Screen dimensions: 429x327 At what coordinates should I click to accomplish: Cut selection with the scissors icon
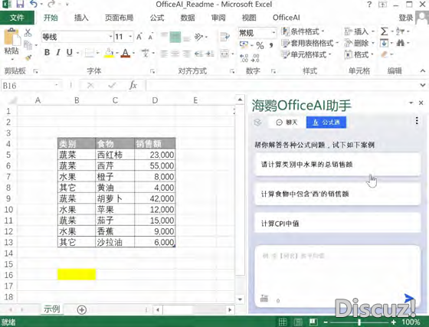pos(28,33)
